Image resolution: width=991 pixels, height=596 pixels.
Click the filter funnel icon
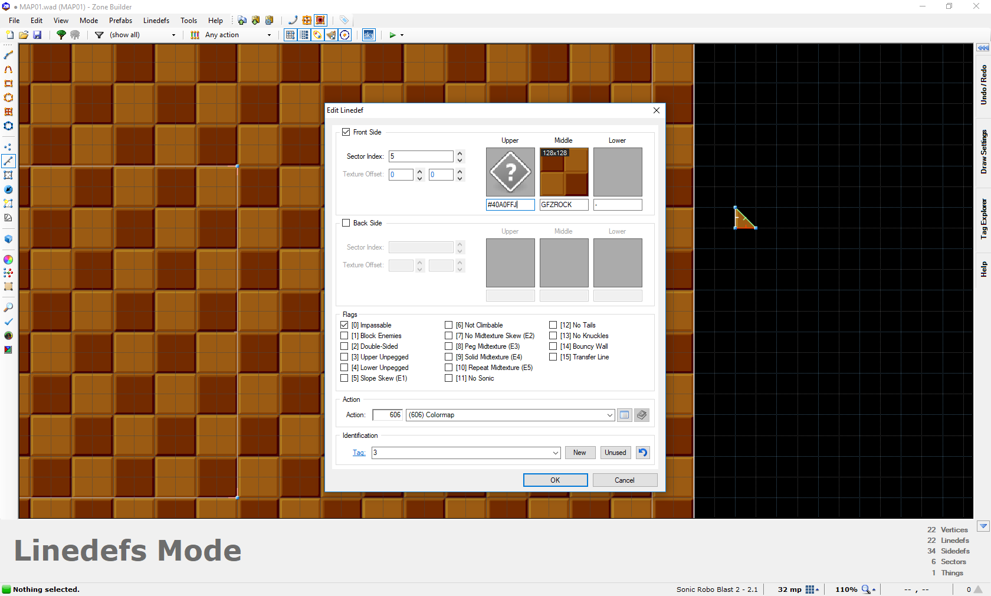[x=99, y=35]
